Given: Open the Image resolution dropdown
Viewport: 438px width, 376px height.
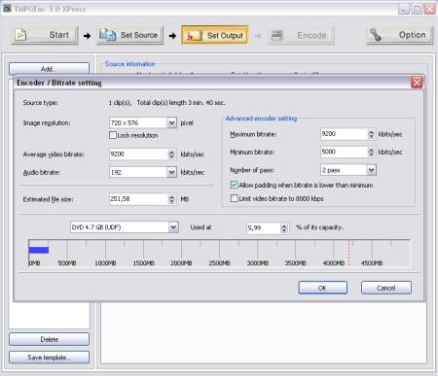Looking at the screenshot, I should tap(171, 122).
